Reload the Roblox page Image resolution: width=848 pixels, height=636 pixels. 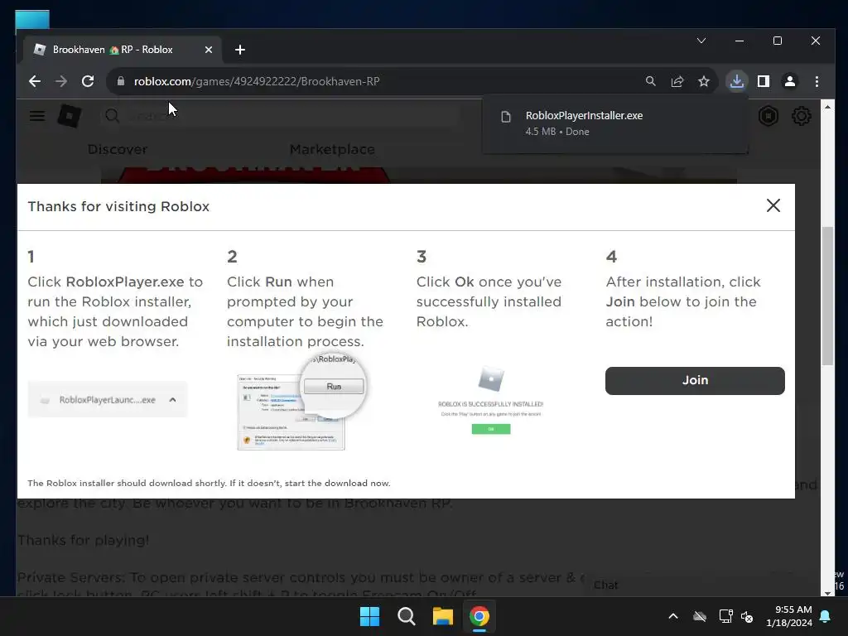[x=88, y=82]
